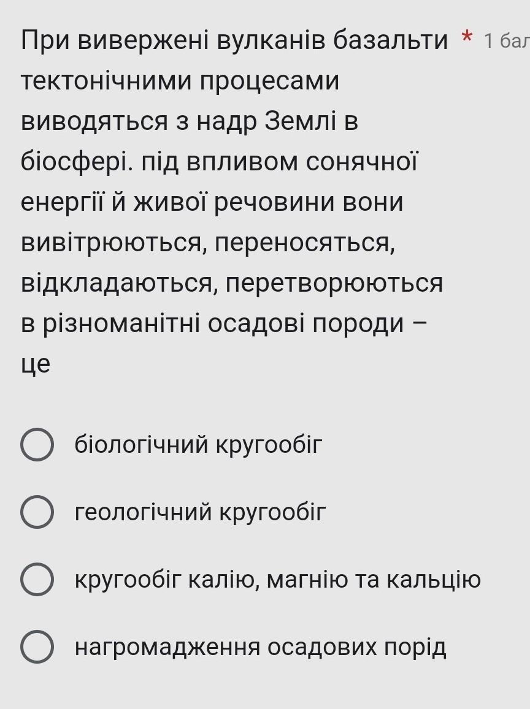Viewport: 530px width, 709px height.
Task: Click the word 'базальти' in the question
Action: pos(391,40)
